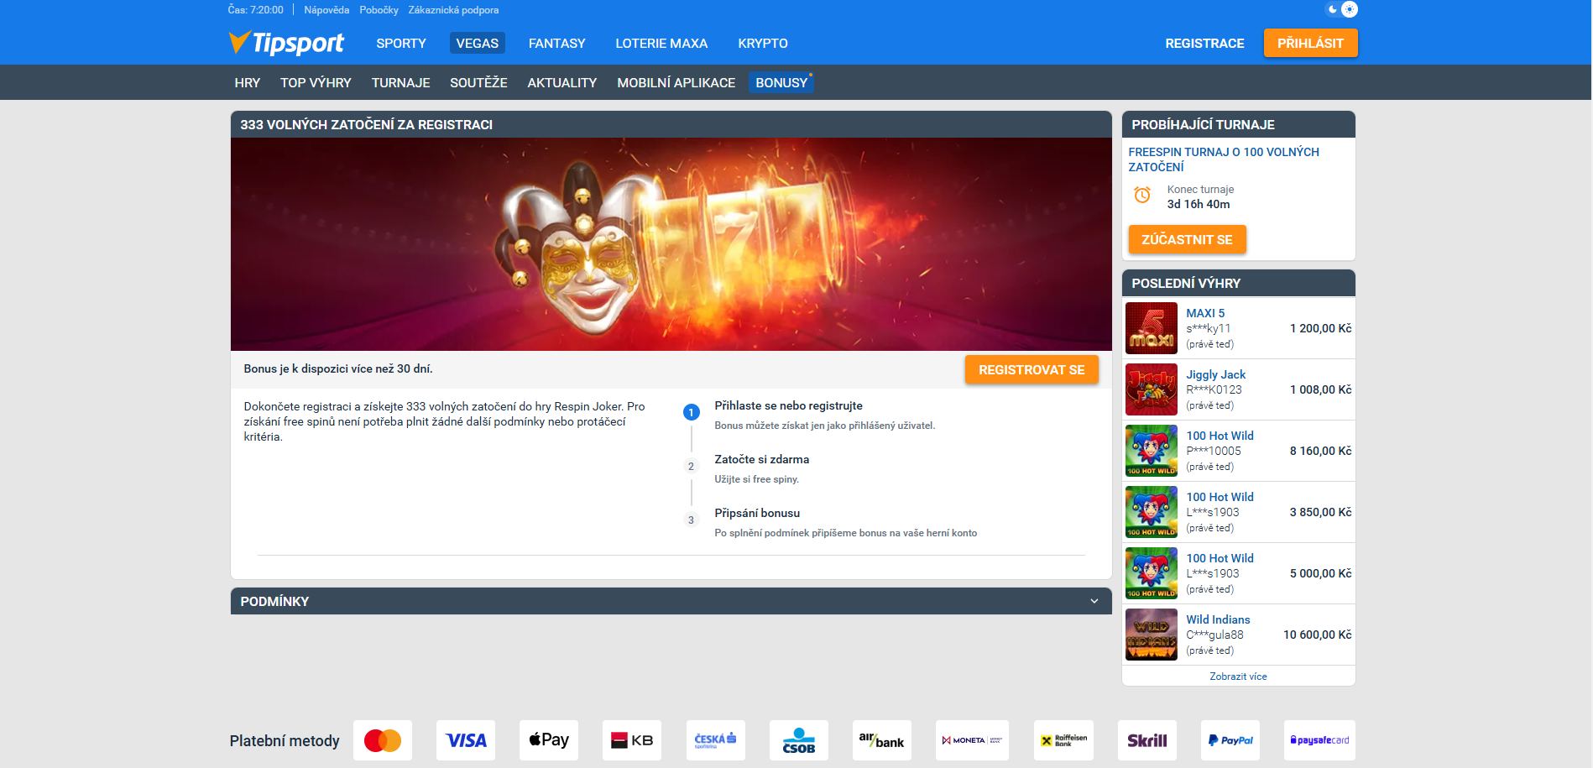1593x768 pixels.
Task: Open the TURNAJE tab
Action: pos(401,82)
